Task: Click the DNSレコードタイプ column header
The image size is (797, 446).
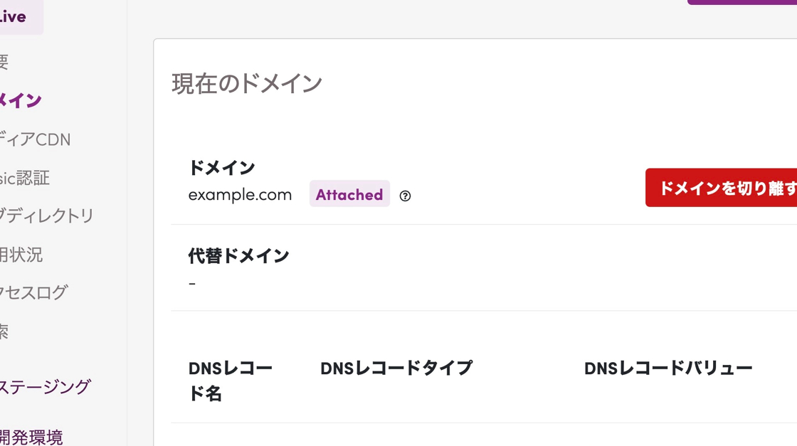Action: (396, 368)
